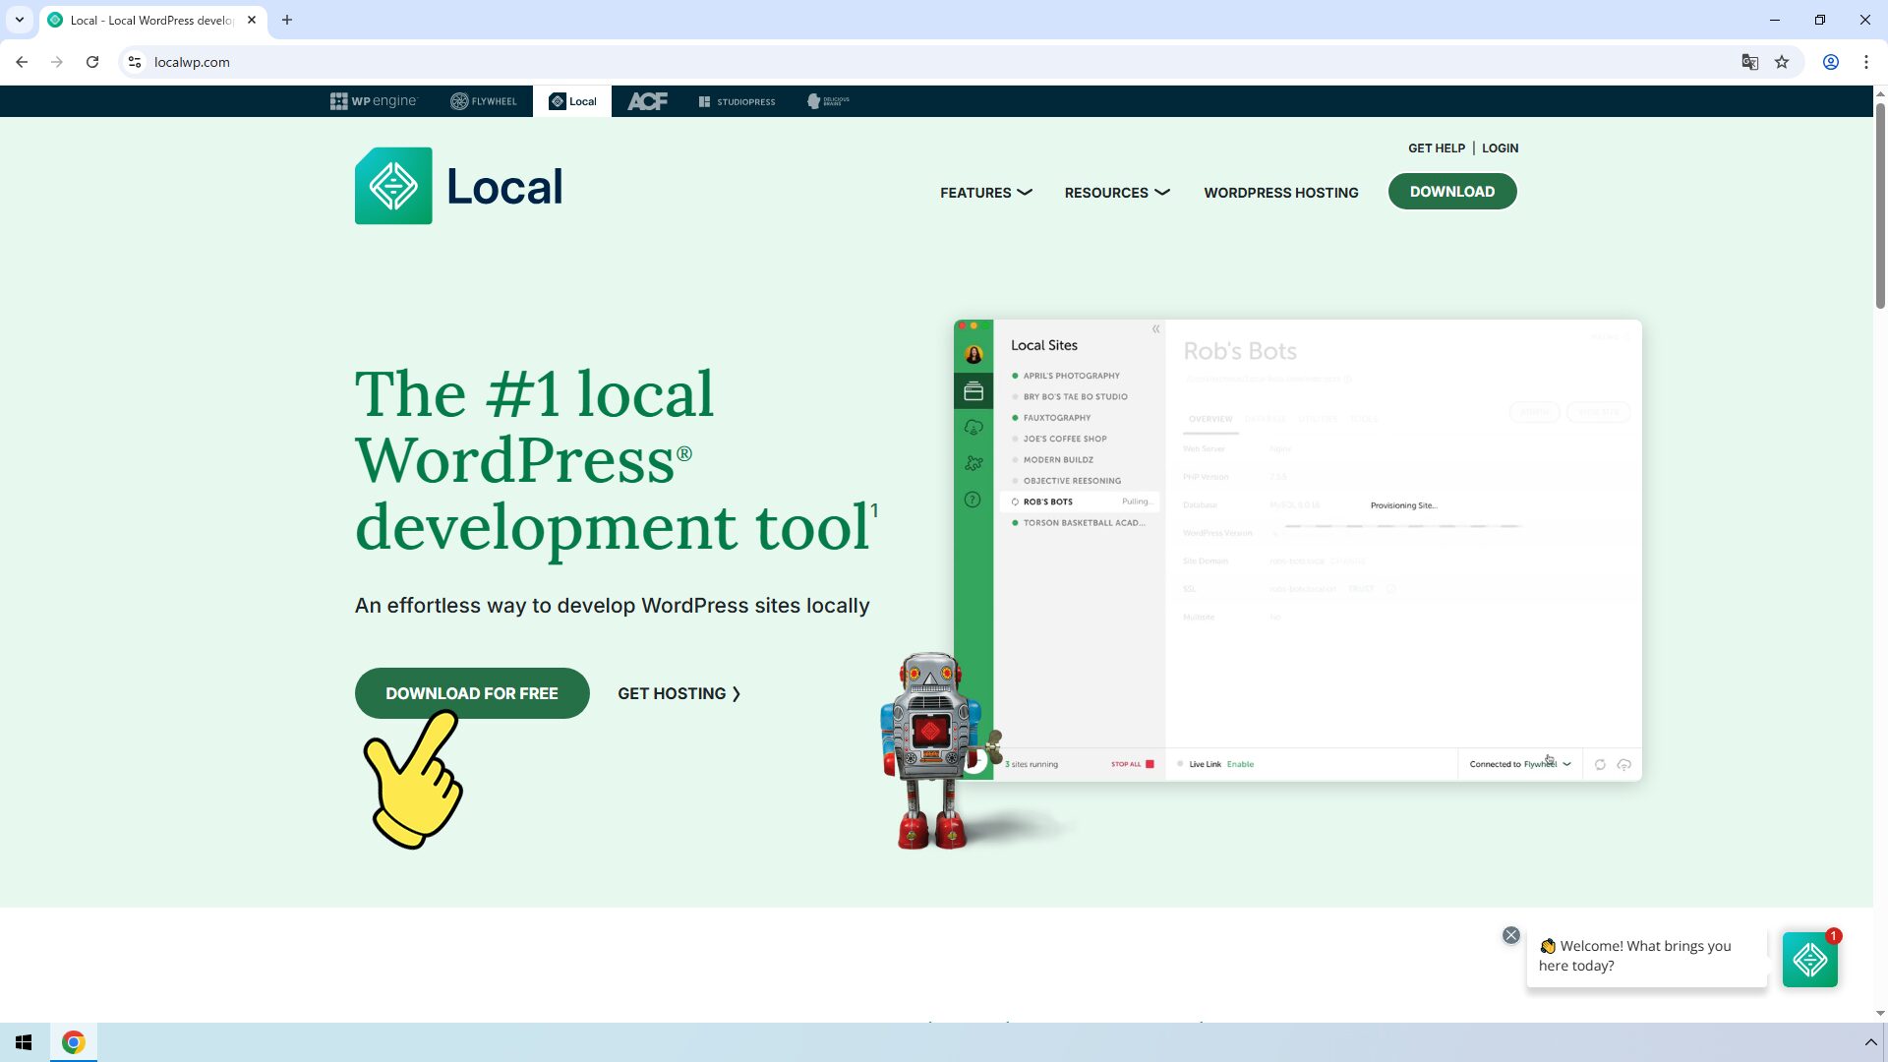The width and height of the screenshot is (1888, 1062).
Task: Select Torson Basketball Acad site
Action: click(1084, 523)
